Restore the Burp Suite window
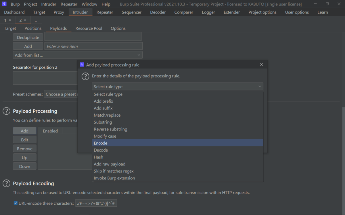Viewport: 345px width, 215px height. [x=327, y=4]
